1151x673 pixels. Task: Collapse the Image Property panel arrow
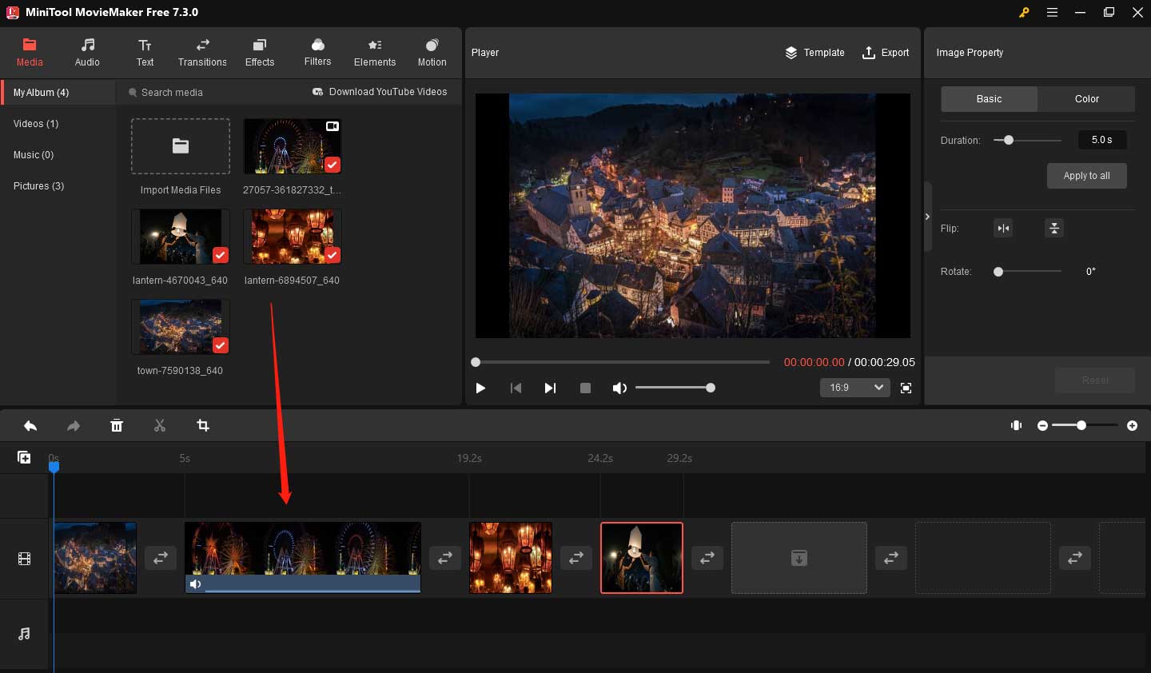click(x=927, y=217)
